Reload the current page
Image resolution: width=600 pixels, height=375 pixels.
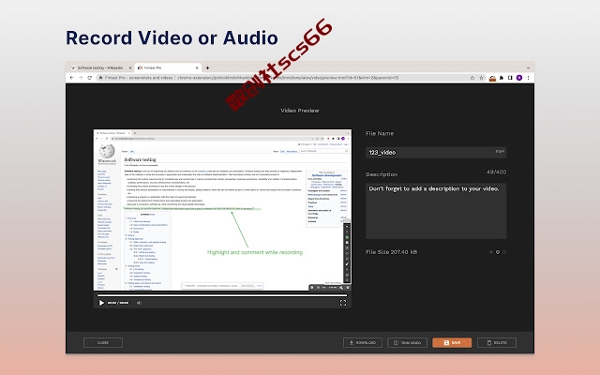(90, 78)
